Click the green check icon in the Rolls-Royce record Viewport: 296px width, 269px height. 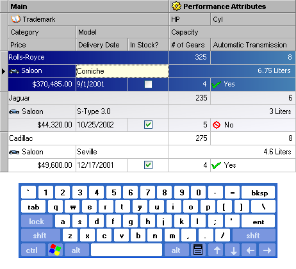(x=216, y=85)
